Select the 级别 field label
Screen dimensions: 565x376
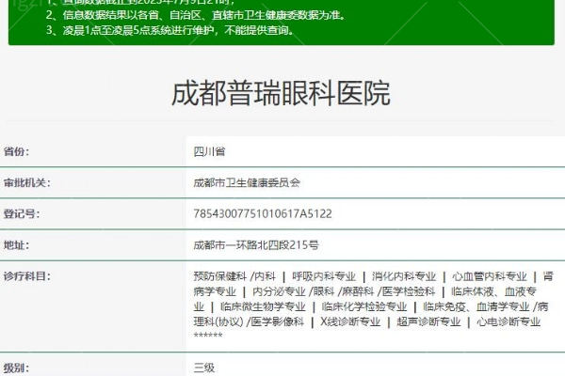click(17, 368)
